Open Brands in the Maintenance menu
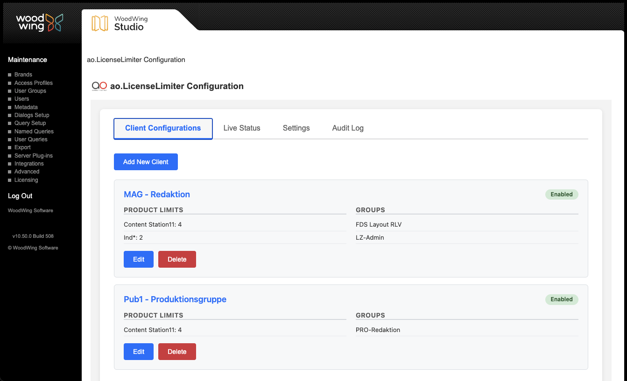 pos(23,75)
